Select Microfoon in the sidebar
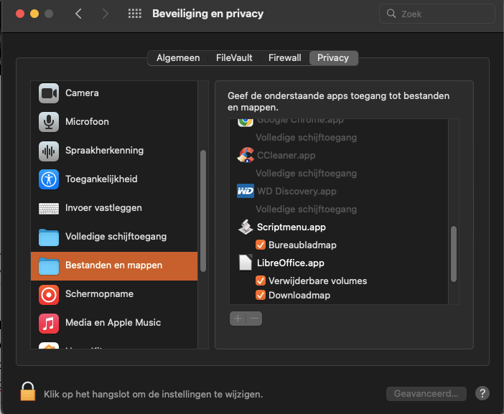The height and width of the screenshot is (414, 504). 114,122
